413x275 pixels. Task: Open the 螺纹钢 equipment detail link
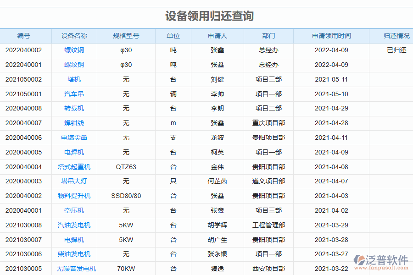75,50
